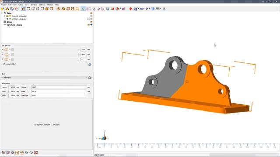Click the X clip plane value field

pos(84,49)
